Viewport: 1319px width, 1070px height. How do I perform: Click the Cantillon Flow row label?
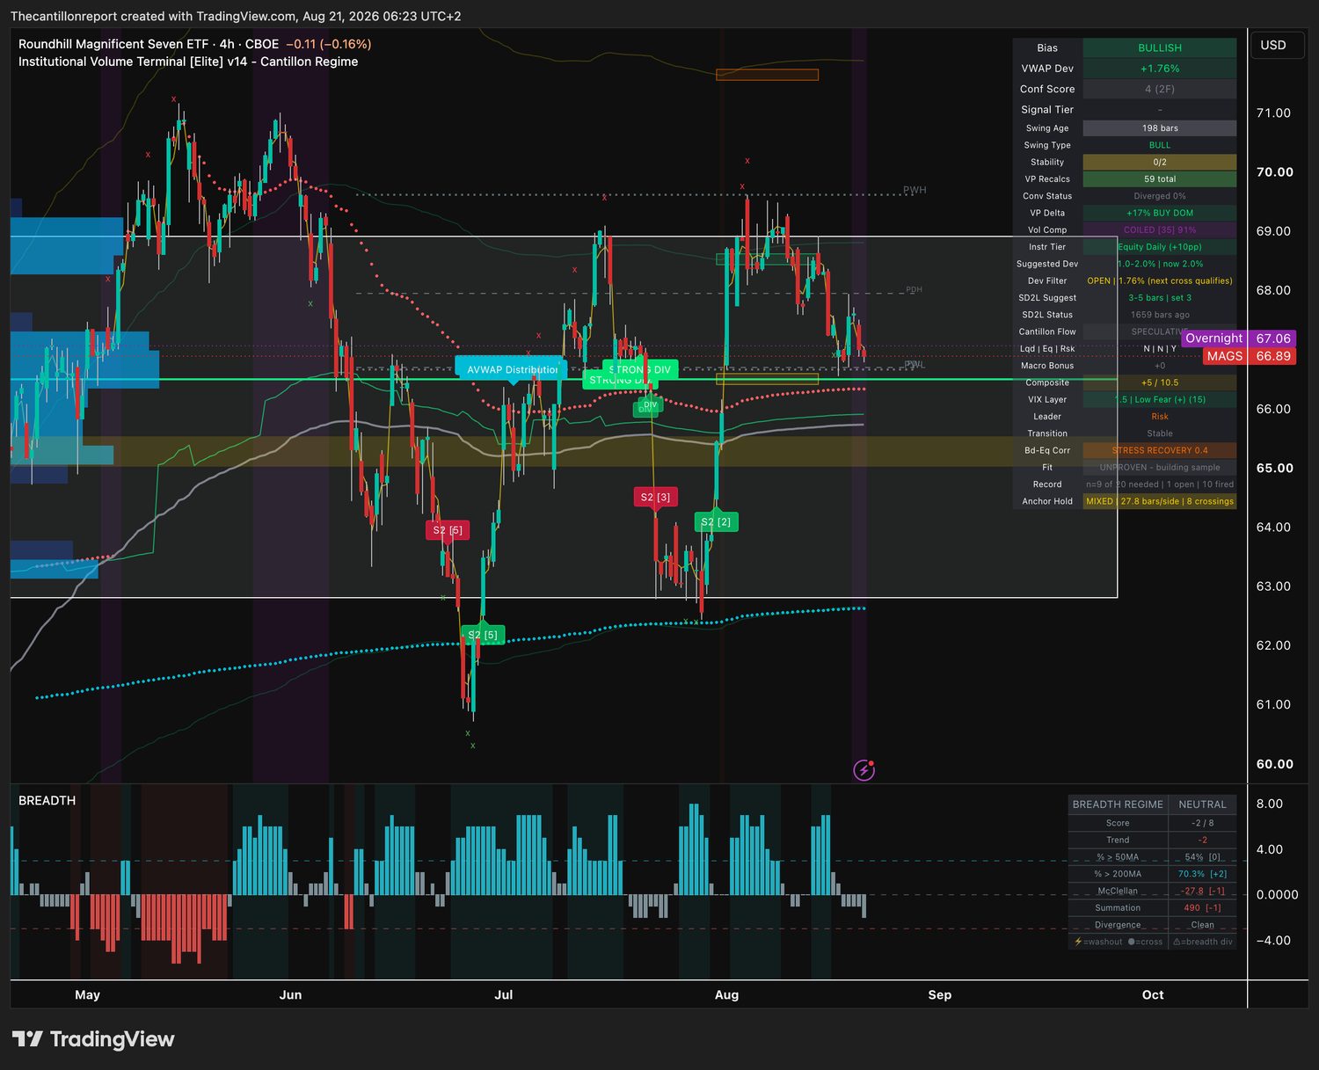pyautogui.click(x=1047, y=331)
